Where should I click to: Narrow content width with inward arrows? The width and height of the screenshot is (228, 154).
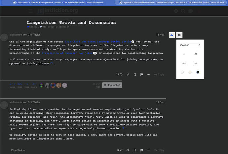184,63
